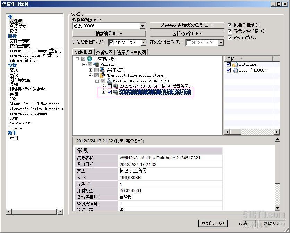Click the Logs icon in name list
Screen dimensions: 290x233
pos(235,70)
